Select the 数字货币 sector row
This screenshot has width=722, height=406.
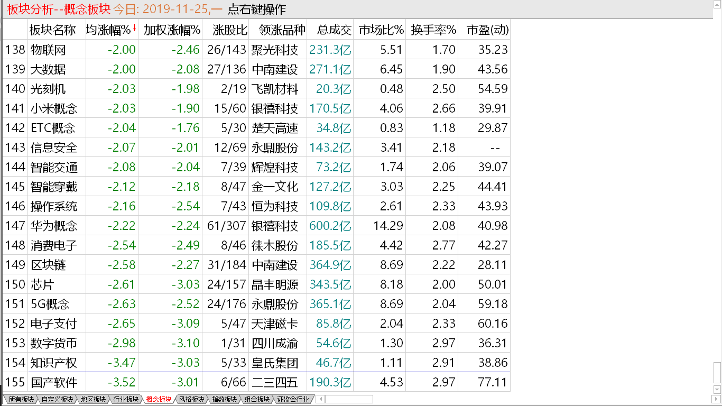point(256,343)
